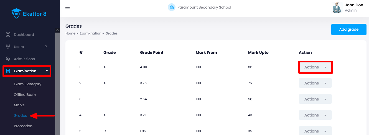Click the Examination sidebar icon
369x135 pixels.
click(x=8, y=71)
